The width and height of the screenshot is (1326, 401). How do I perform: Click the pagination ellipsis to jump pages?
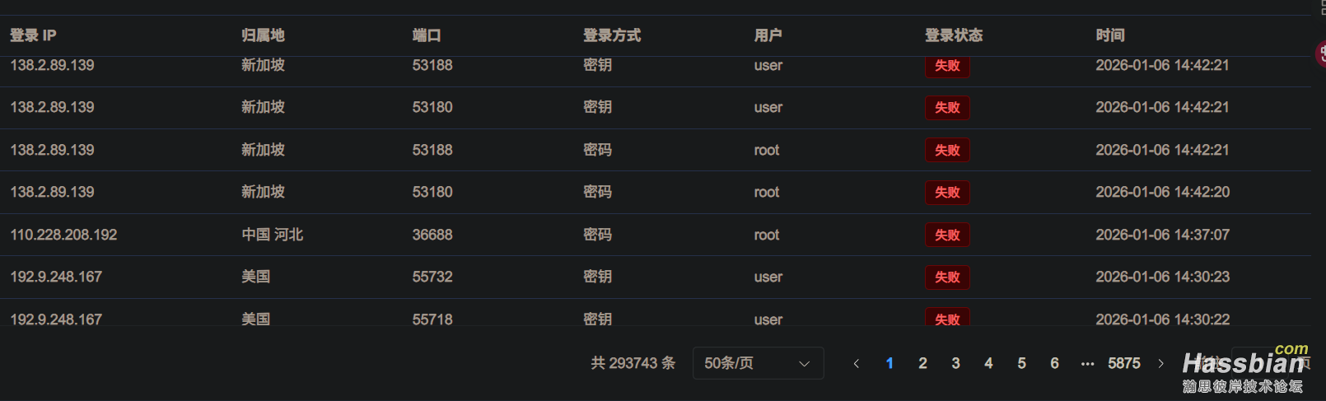1087,363
